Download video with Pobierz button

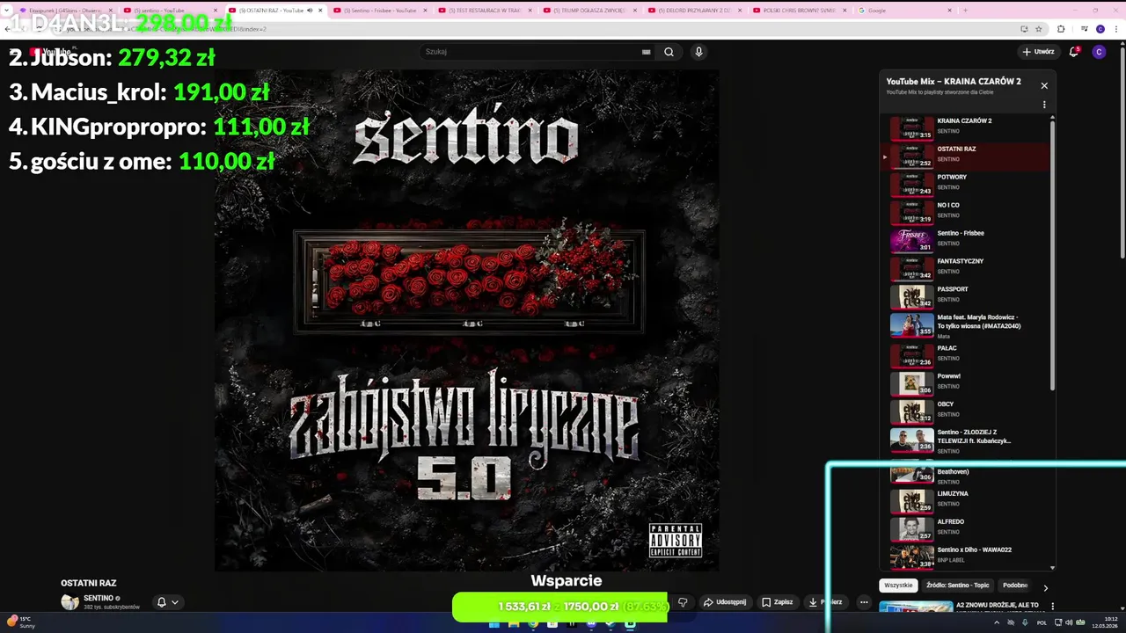tap(826, 602)
